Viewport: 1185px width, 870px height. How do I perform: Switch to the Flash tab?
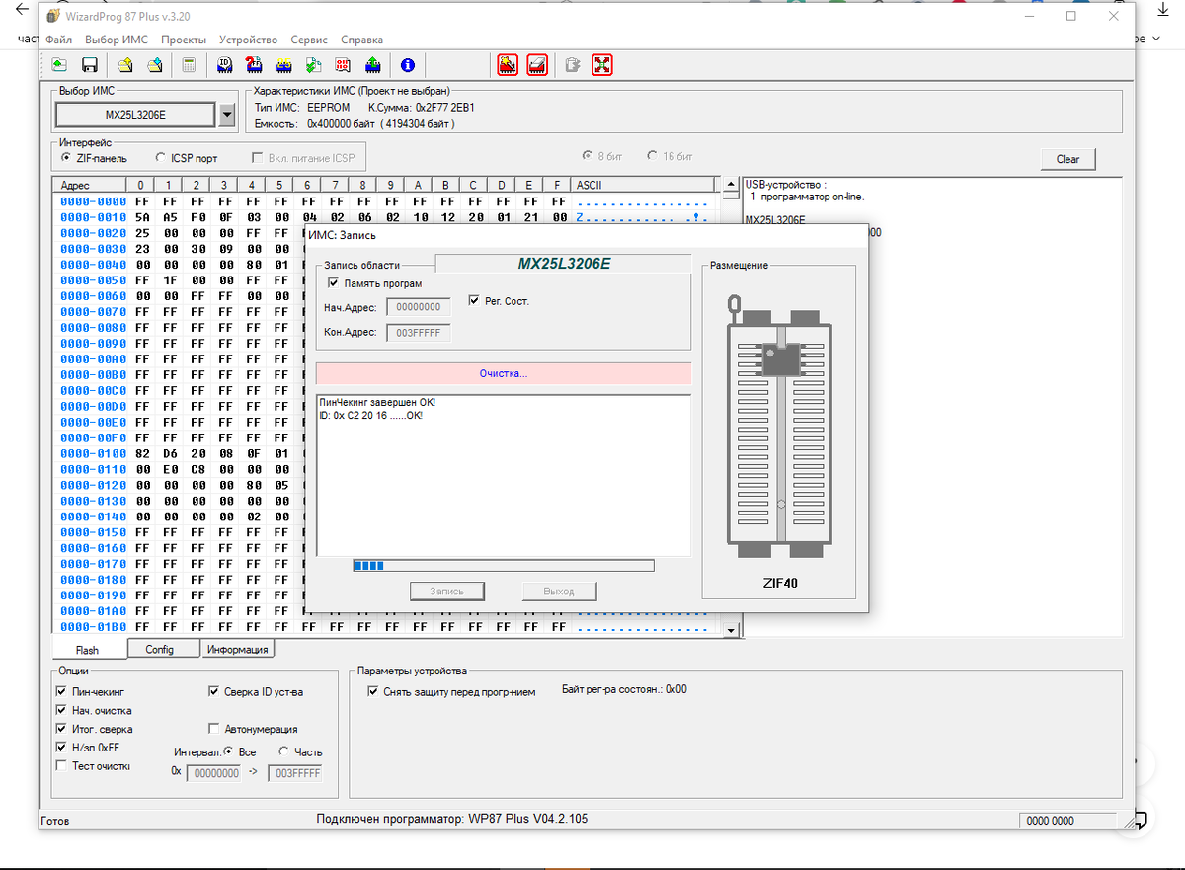[87, 650]
